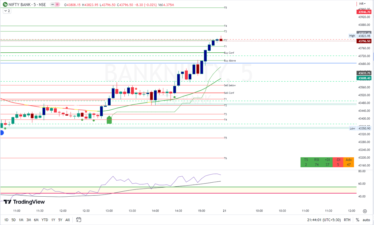
Task: Click the NIFTY BANK symbol logo icon
Action: pos(6,5)
